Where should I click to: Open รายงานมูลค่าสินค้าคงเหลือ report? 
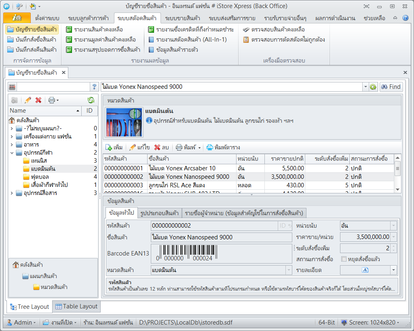(x=101, y=40)
